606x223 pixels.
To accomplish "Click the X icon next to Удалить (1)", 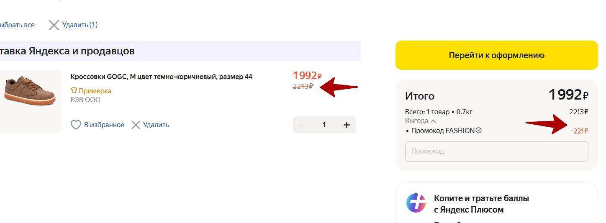I will pos(54,25).
